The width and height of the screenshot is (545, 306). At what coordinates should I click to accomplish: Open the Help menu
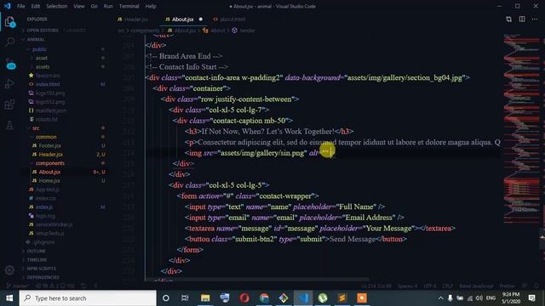151,6
